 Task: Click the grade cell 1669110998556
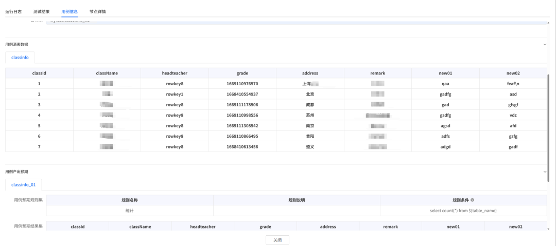242,115
